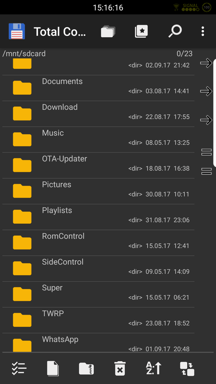Image resolution: width=216 pixels, height=384 pixels.
Task: Tap the date 22.08.17 17:55
Action: tap(168, 117)
